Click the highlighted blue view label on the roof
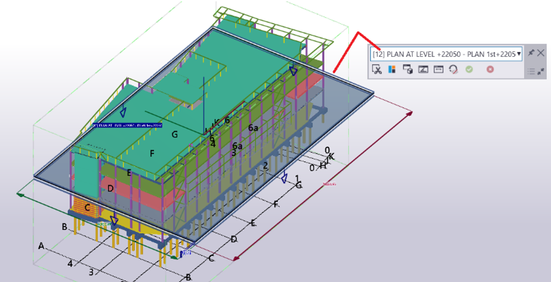The width and height of the screenshot is (551, 282). pos(127,125)
